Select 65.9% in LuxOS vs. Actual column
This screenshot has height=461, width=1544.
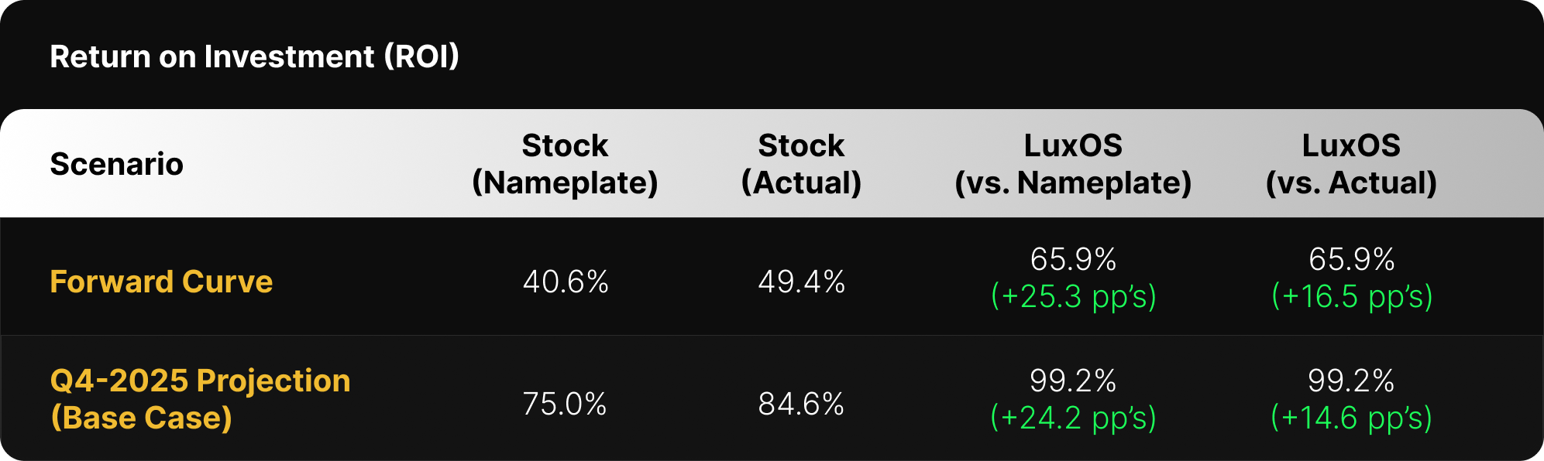[x=1351, y=259]
